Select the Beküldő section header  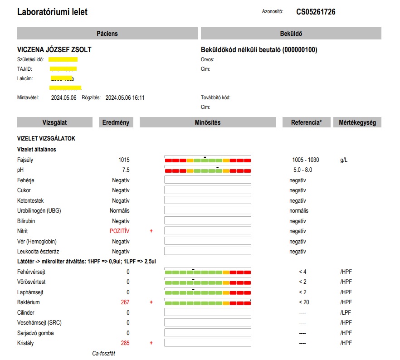(x=291, y=34)
